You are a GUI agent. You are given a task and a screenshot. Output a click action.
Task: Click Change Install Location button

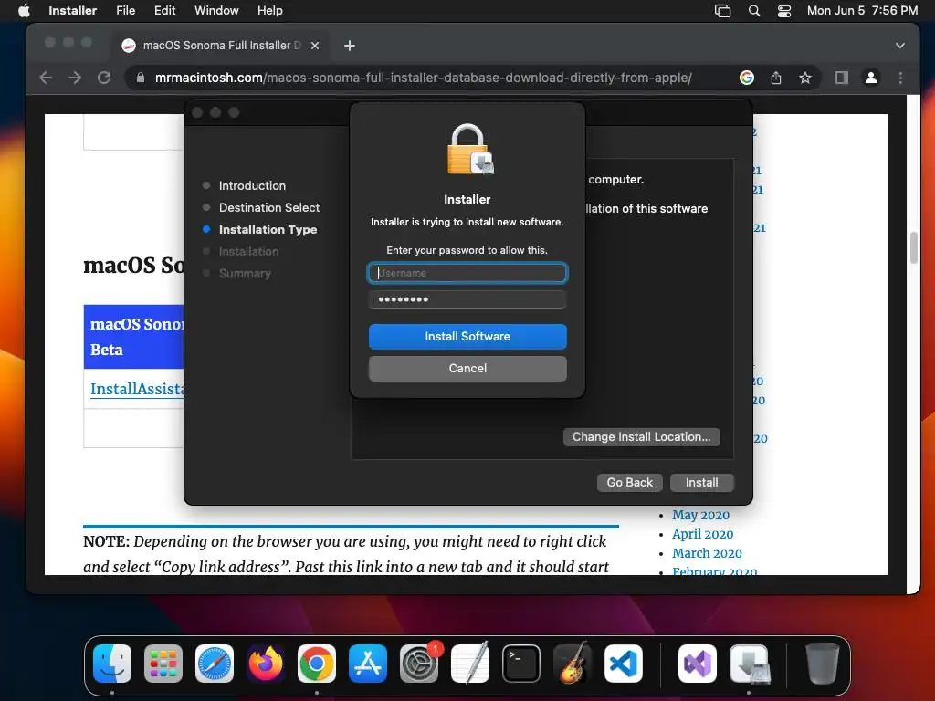pyautogui.click(x=641, y=436)
